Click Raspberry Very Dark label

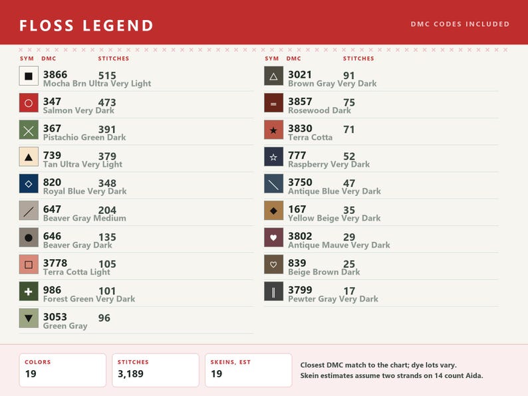(329, 164)
